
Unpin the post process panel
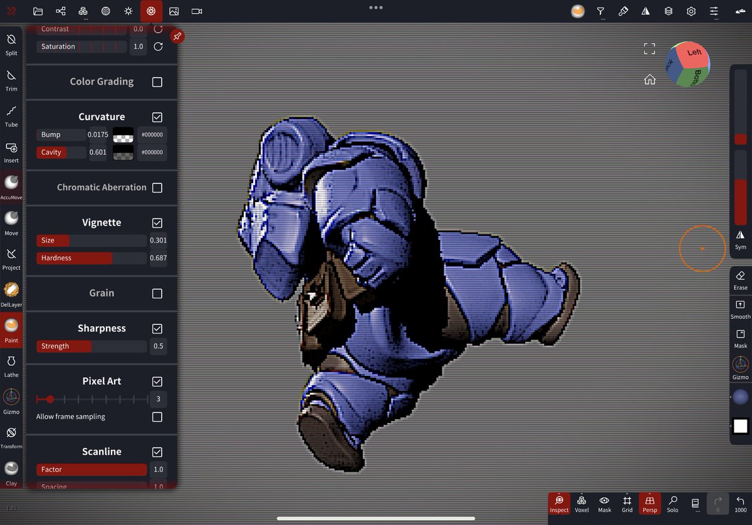click(177, 36)
